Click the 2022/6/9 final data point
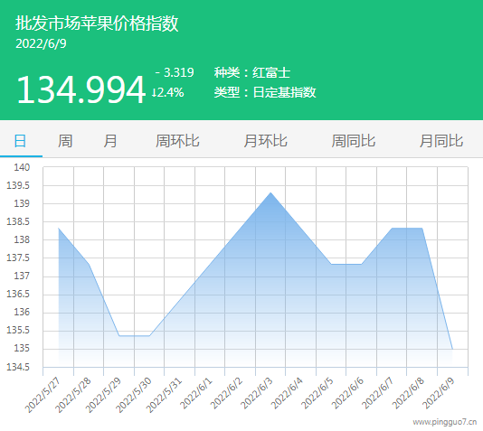Viewport: 483px width, 431px height. [452, 349]
